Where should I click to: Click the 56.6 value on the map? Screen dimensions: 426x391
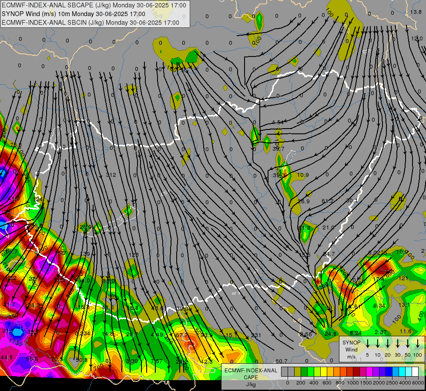[x=32, y=358]
